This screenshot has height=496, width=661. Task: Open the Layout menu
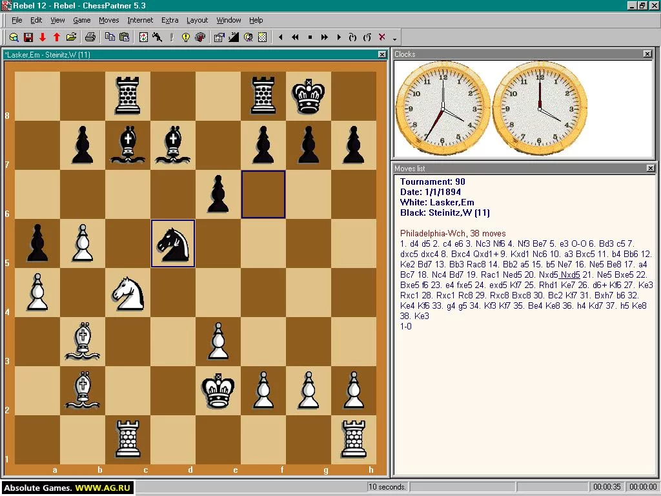pos(198,20)
